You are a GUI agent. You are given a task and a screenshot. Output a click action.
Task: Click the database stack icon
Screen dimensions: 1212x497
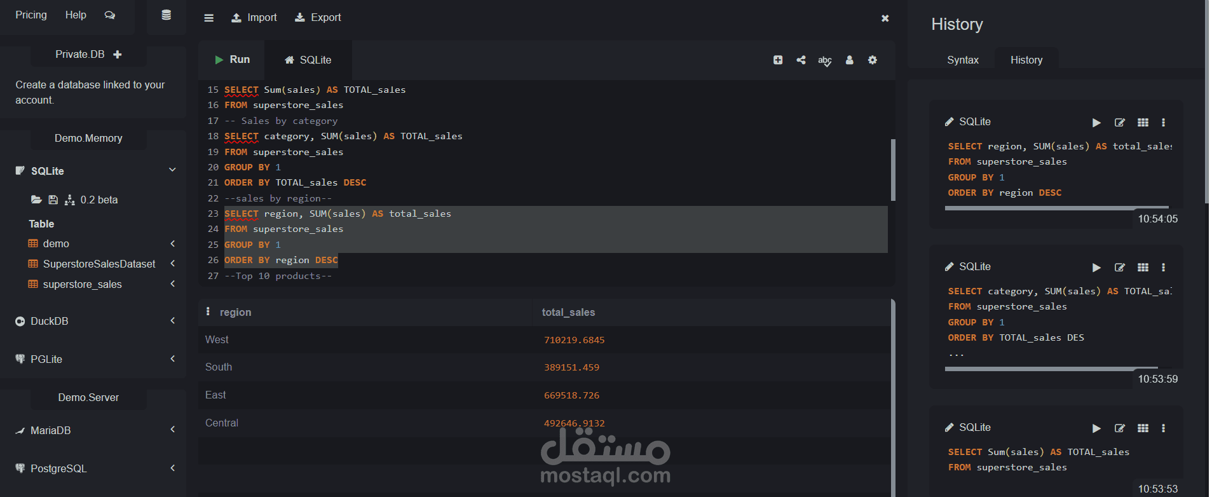(x=166, y=15)
